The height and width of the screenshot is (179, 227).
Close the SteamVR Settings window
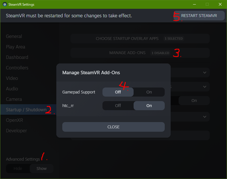tap(220, 4)
